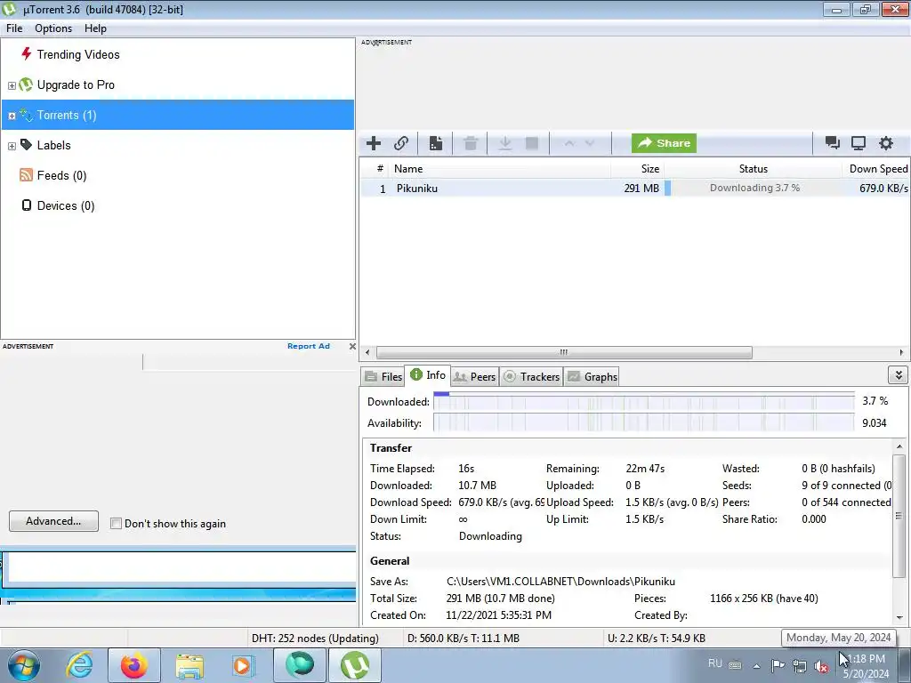Click the horizontal scrollbar thumb in torrent list

[563, 352]
